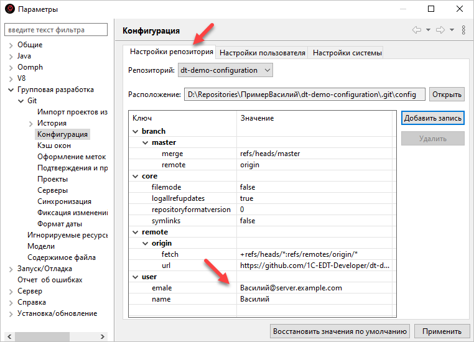Collapse the master subsection
The width and height of the screenshot is (474, 342).
click(145, 142)
